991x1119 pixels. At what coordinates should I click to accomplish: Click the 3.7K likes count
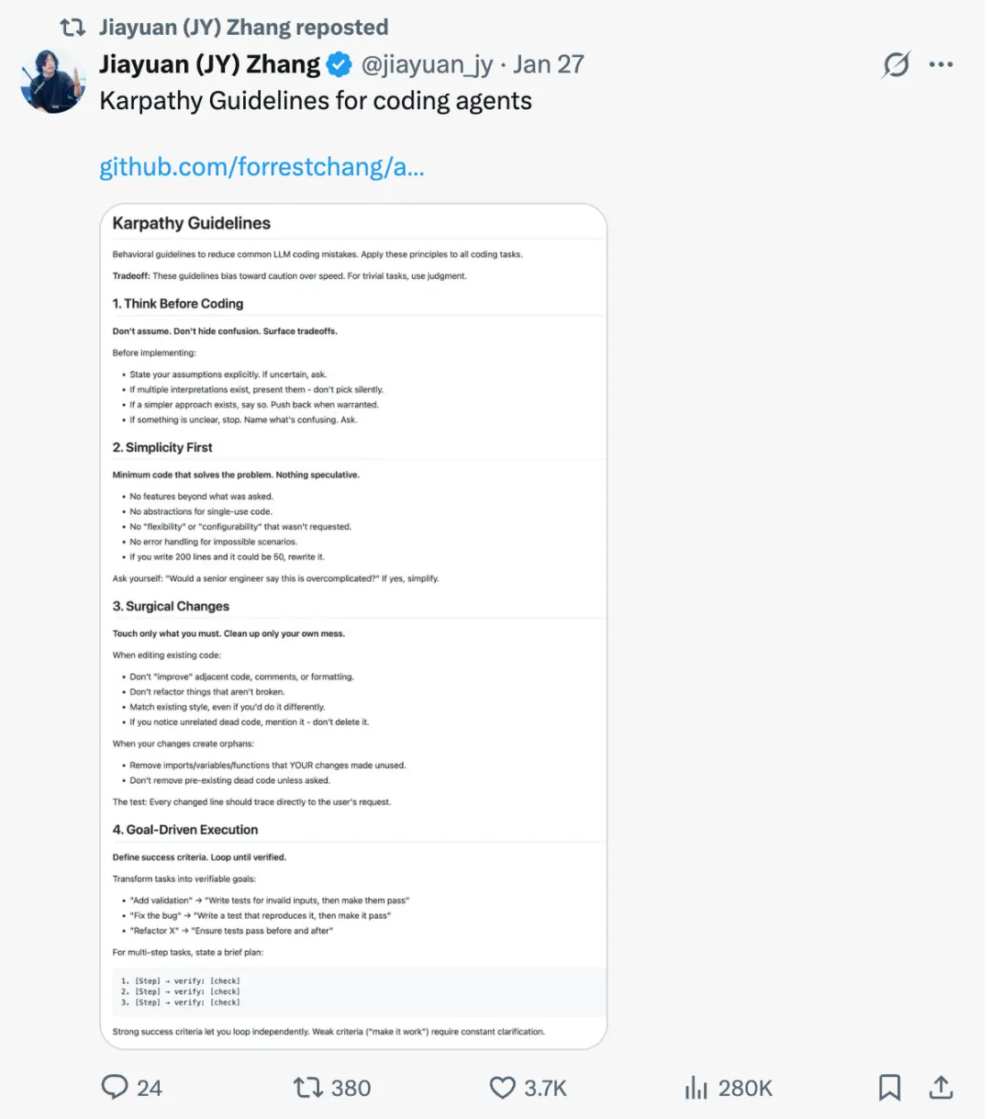tap(545, 1089)
